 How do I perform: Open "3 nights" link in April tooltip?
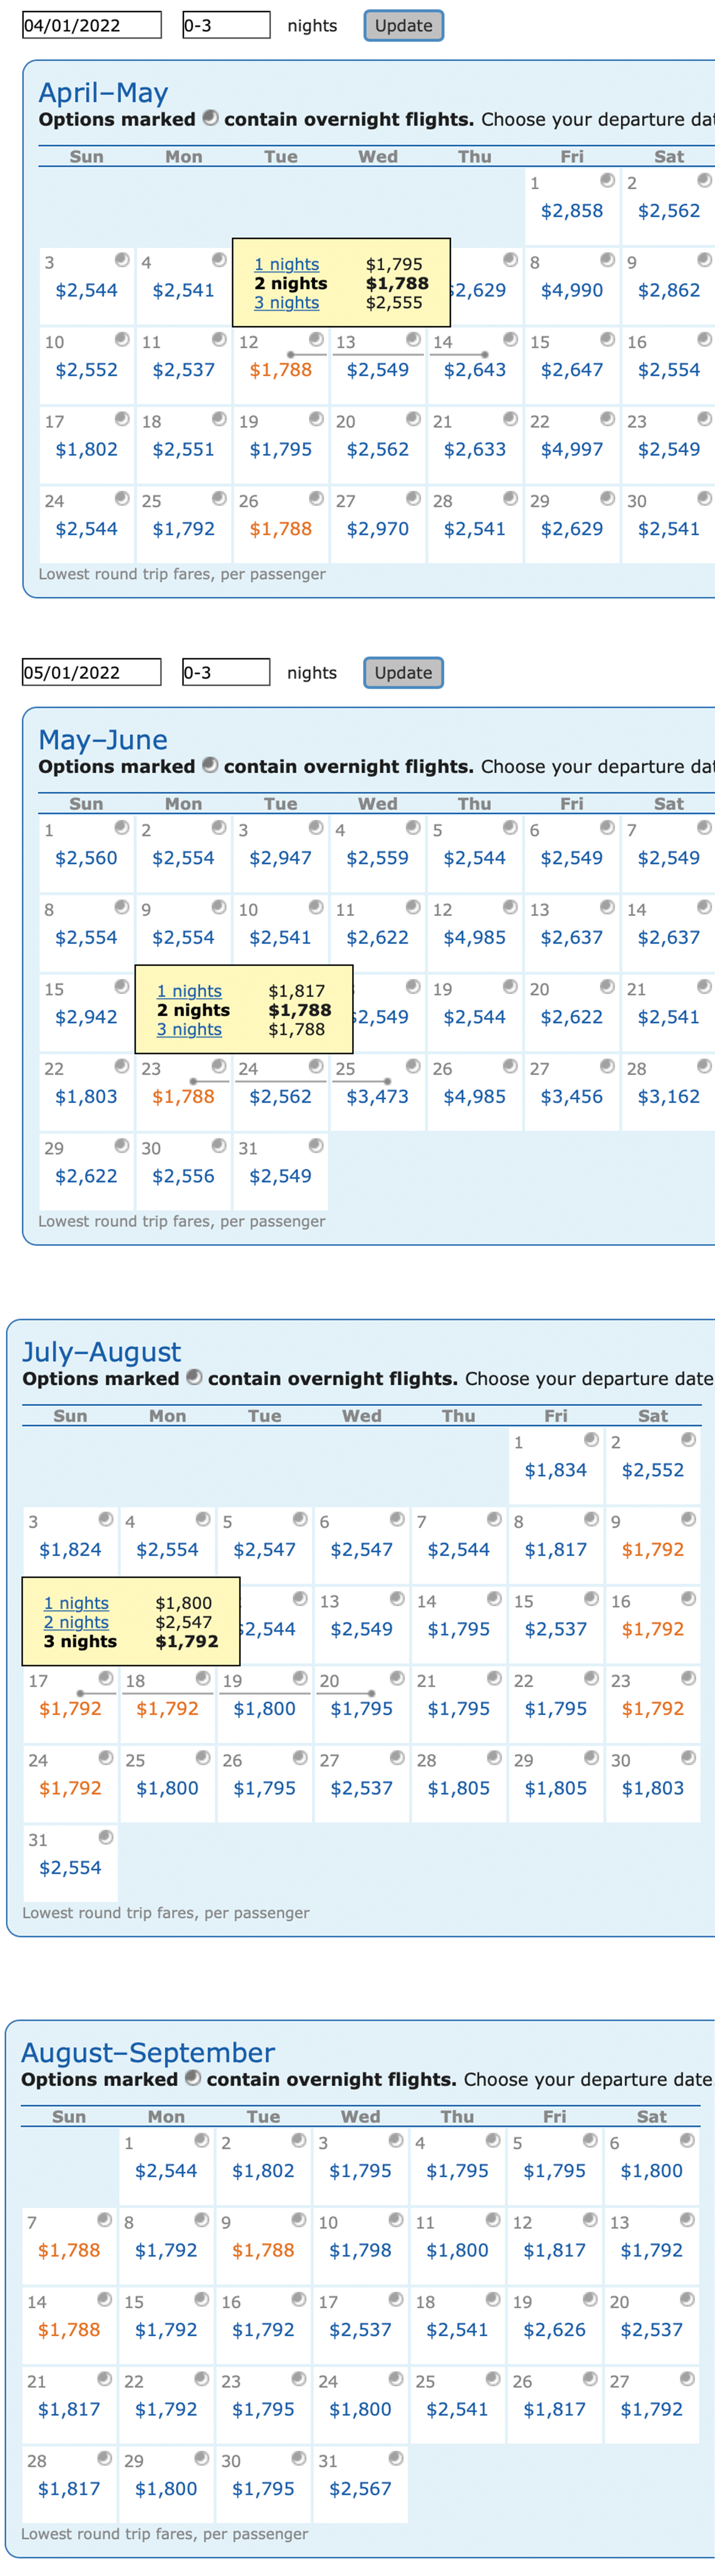(x=287, y=303)
